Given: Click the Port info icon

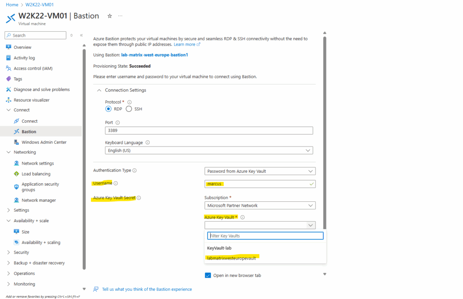Looking at the screenshot, I should (x=118, y=122).
